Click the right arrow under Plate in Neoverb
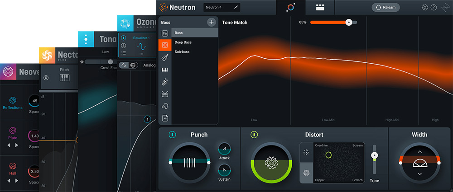This screenshot has height=192, width=453. (16, 145)
